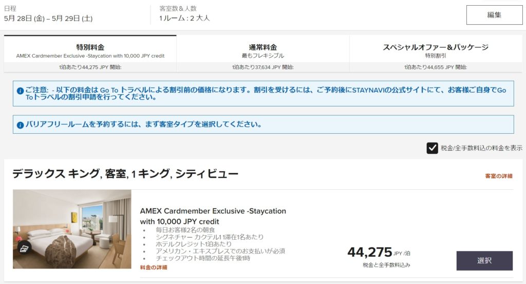The width and height of the screenshot is (526, 284).
Task: Click the 編集 button
Action: pyautogui.click(x=494, y=15)
